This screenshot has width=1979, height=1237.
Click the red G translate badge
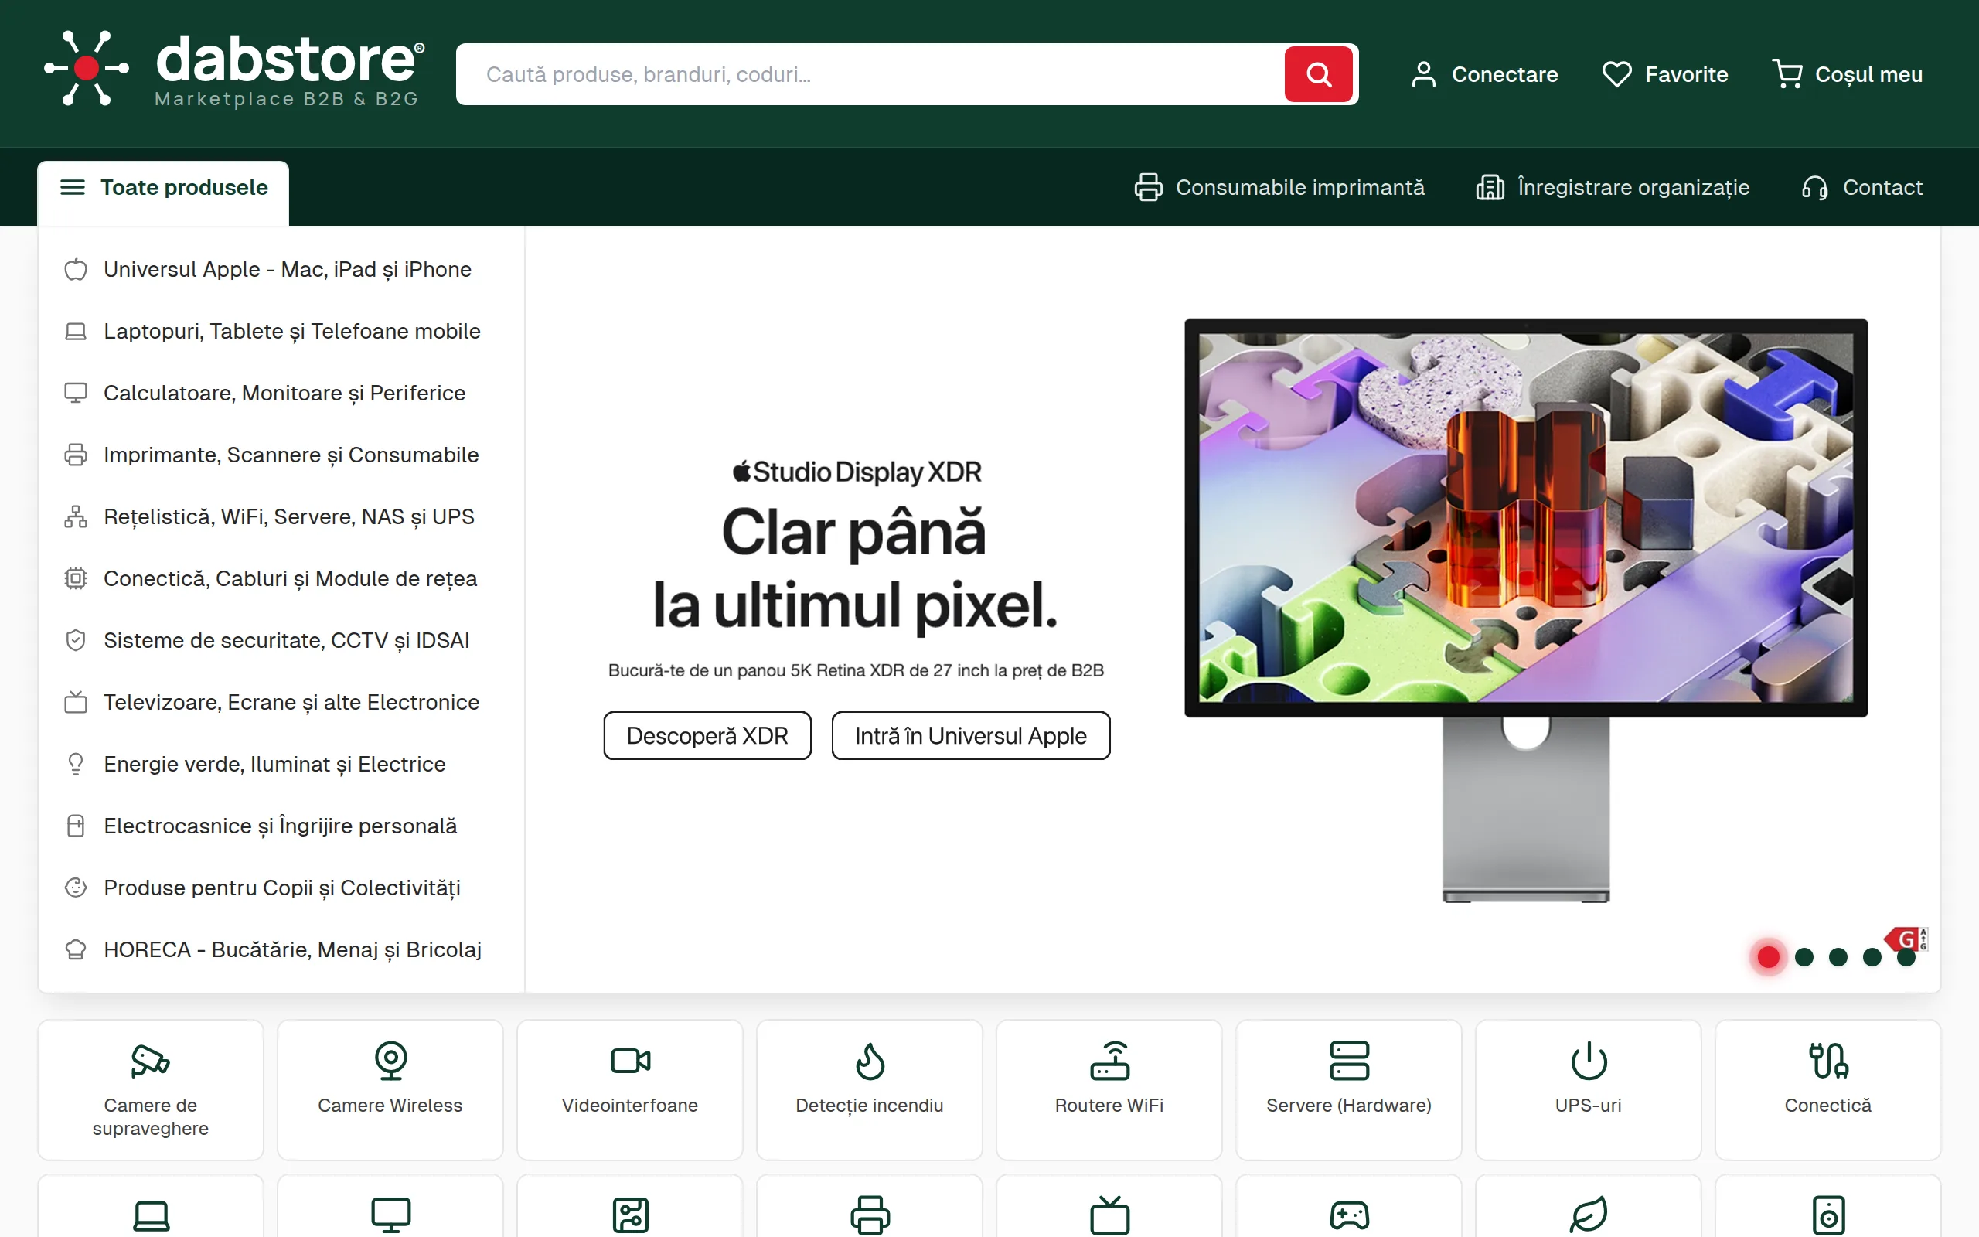(1906, 939)
